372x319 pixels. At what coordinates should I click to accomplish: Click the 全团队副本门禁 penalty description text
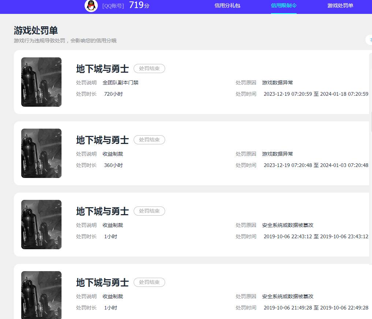coord(121,83)
